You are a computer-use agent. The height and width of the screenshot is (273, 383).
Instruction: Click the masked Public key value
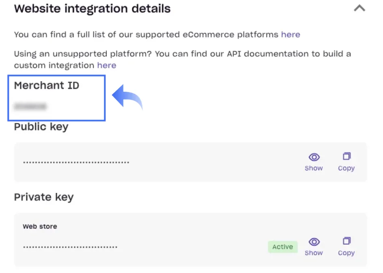[76, 163]
